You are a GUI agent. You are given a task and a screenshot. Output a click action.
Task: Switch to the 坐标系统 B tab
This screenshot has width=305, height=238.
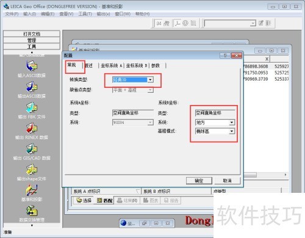(137, 65)
